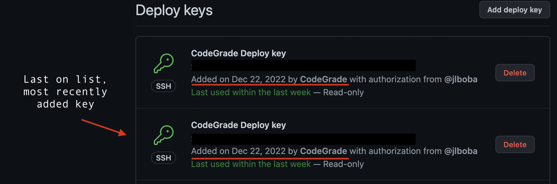Image resolution: width=557 pixels, height=184 pixels.
Task: Click the green SSH key icon on second entry
Action: [x=163, y=135]
